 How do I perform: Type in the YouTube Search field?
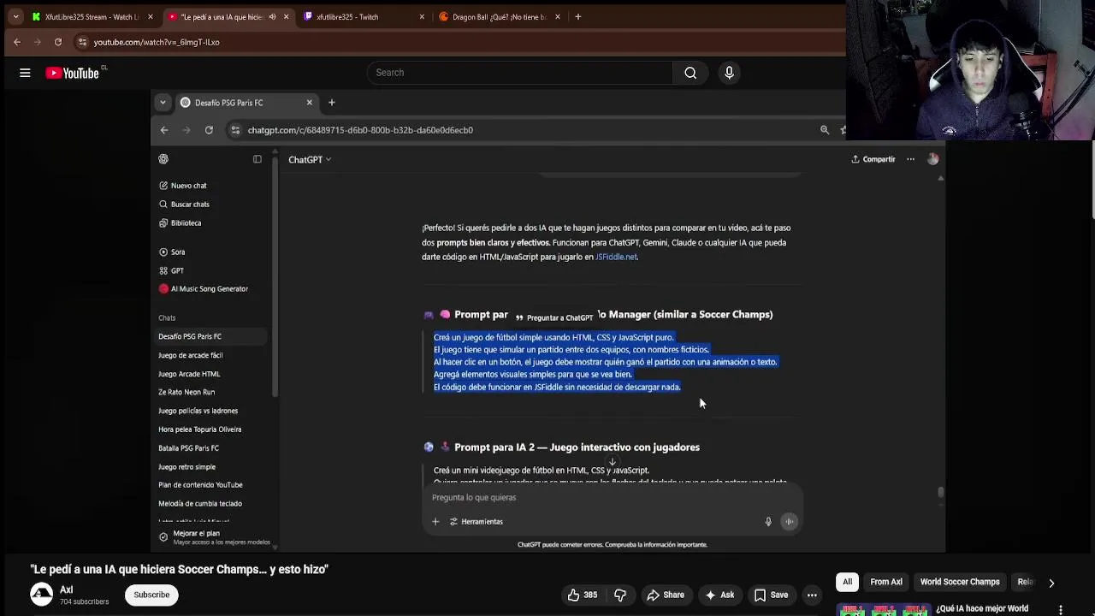(520, 73)
